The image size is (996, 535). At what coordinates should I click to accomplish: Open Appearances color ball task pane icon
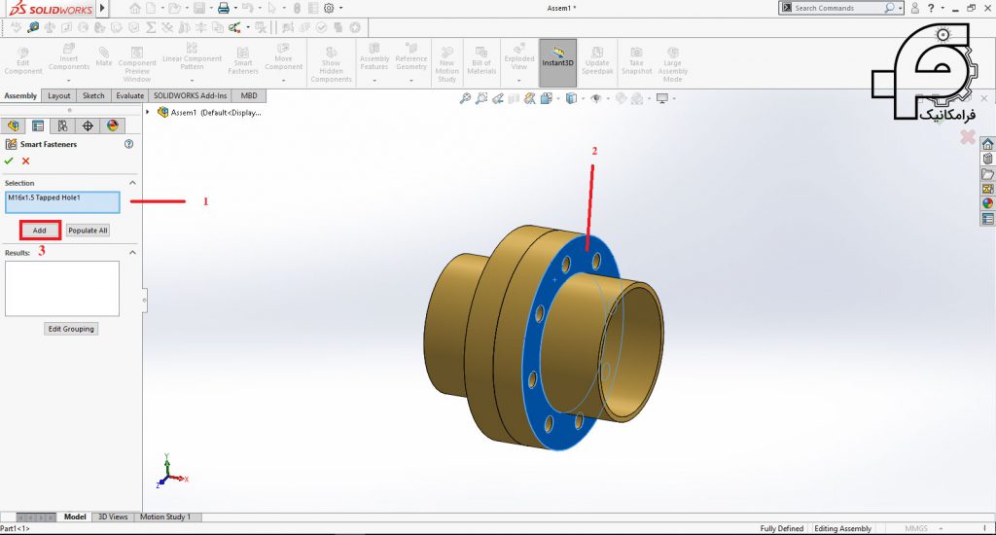click(988, 203)
